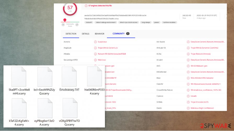This screenshot has width=234, height=131.
Task: Click 'Suspicious' Acronis result
Action: (x=102, y=42)
